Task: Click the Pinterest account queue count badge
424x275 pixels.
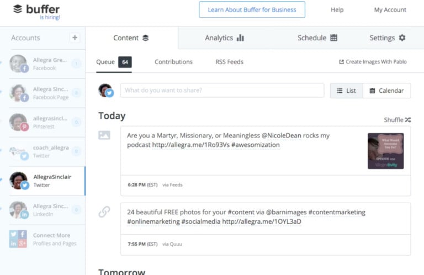Action: (x=76, y=122)
